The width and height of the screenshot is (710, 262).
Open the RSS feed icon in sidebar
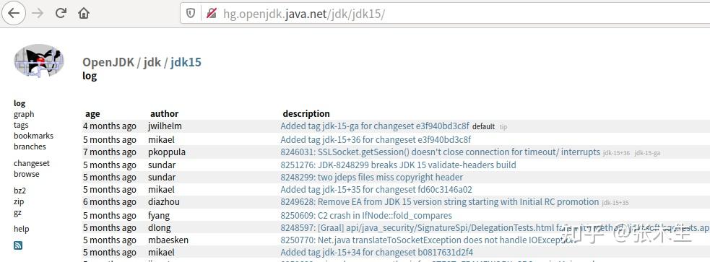coord(18,245)
